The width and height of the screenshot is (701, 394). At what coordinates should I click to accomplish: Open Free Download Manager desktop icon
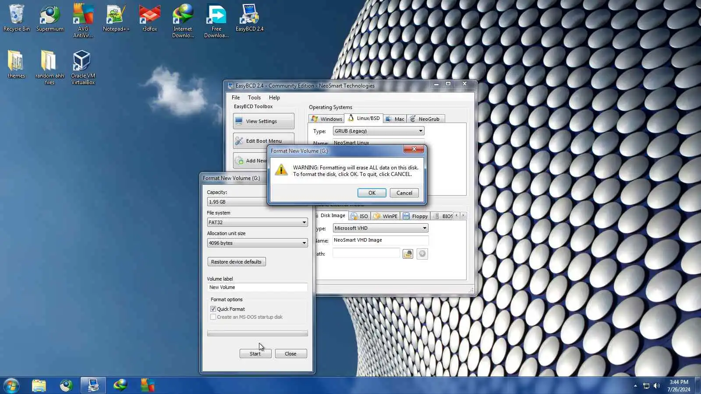click(216, 21)
